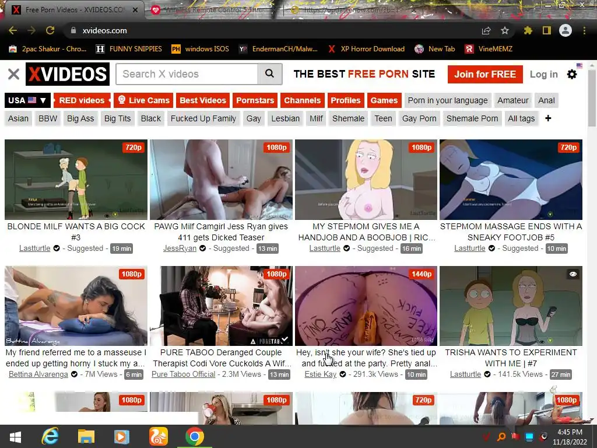
Task: Open the Extensions puzzle-piece menu
Action: tap(528, 30)
